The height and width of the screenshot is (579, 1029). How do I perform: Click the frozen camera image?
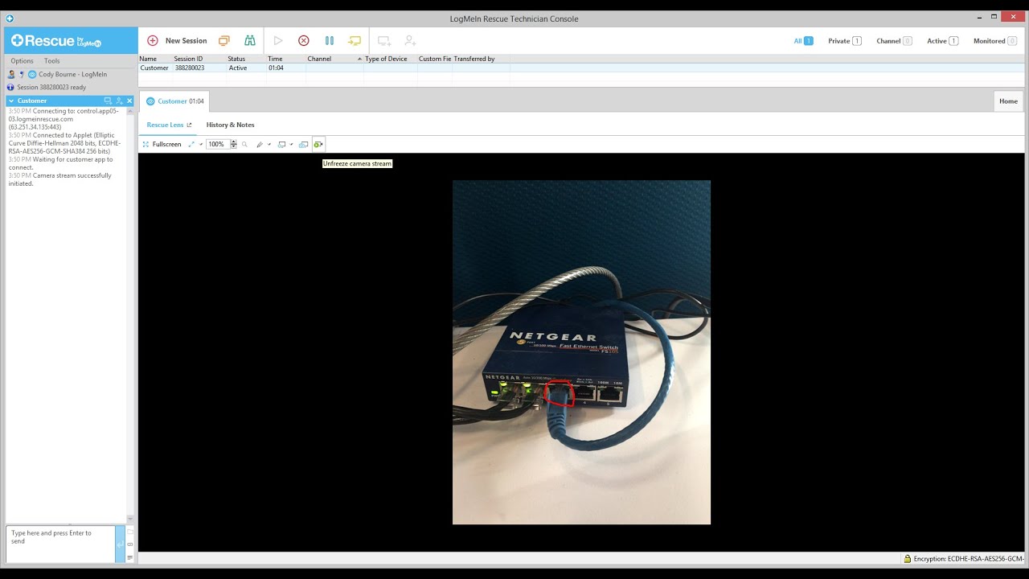(581, 352)
